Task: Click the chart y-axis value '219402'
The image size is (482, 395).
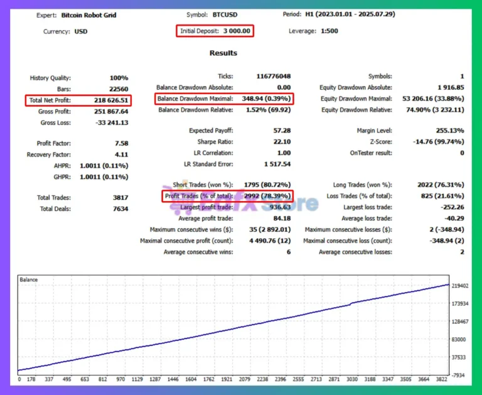Action: [460, 286]
